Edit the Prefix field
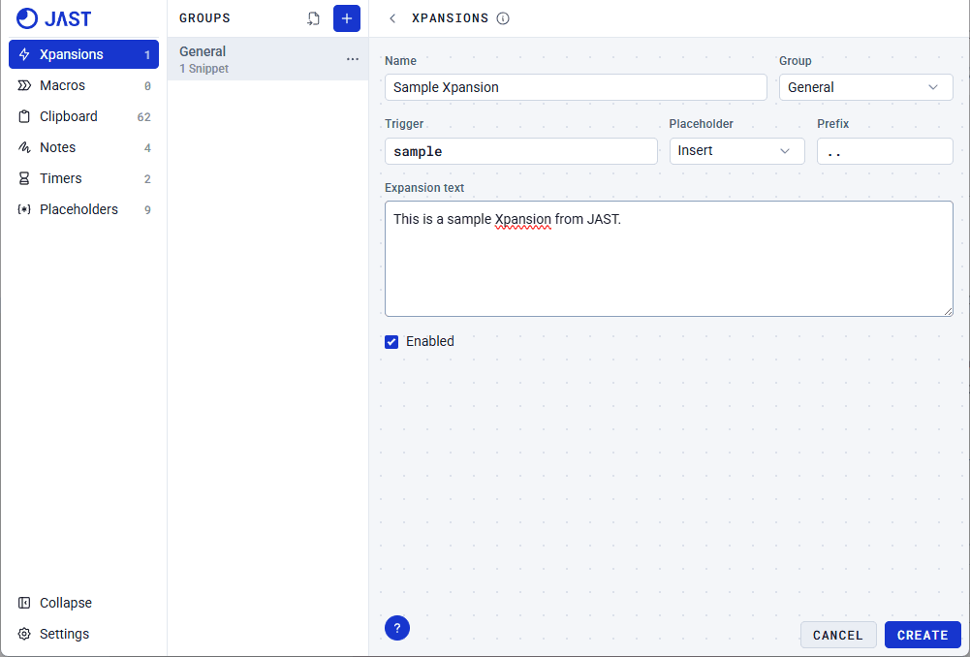This screenshot has height=657, width=970. 885,151
